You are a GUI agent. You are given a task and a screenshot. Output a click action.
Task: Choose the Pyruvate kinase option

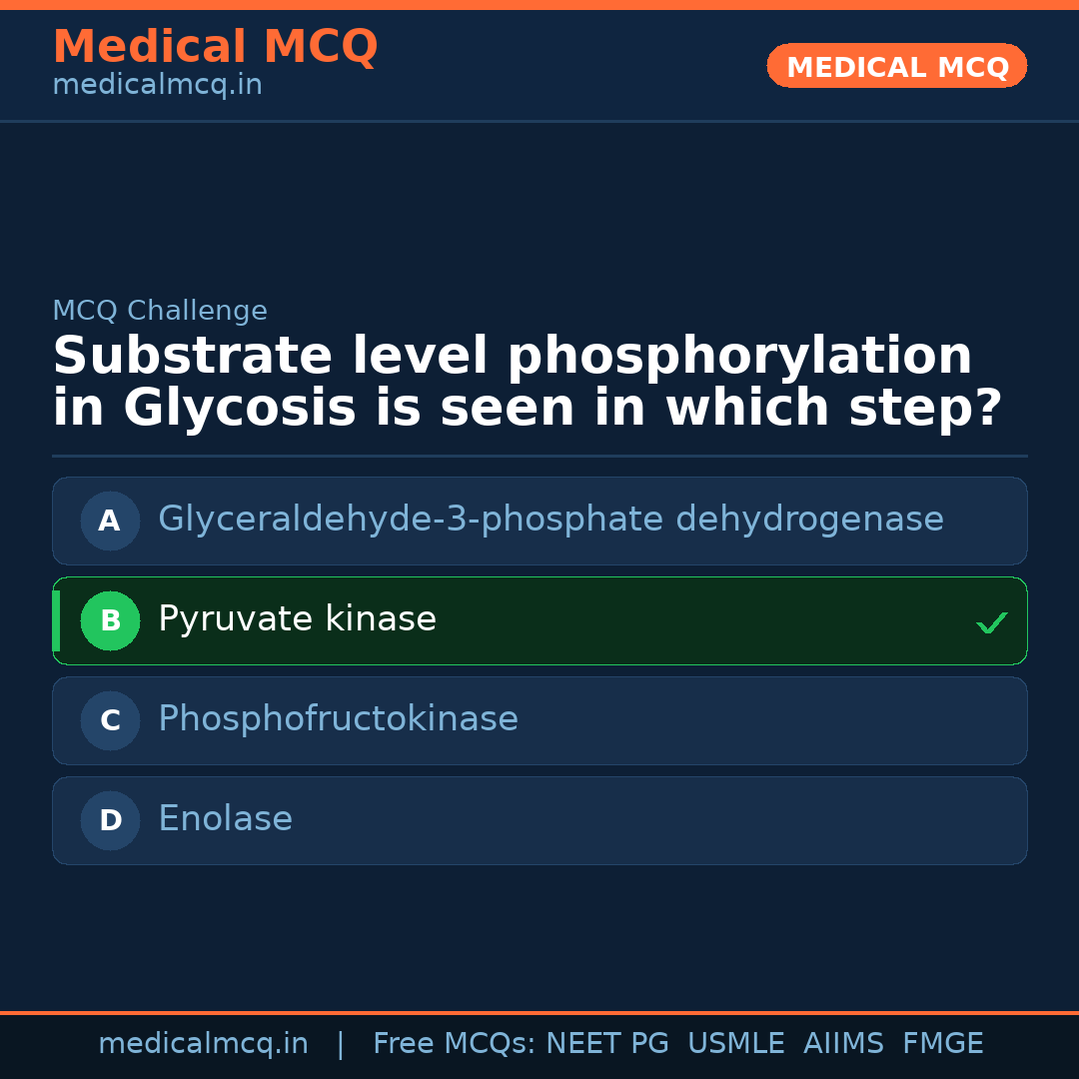click(x=297, y=619)
